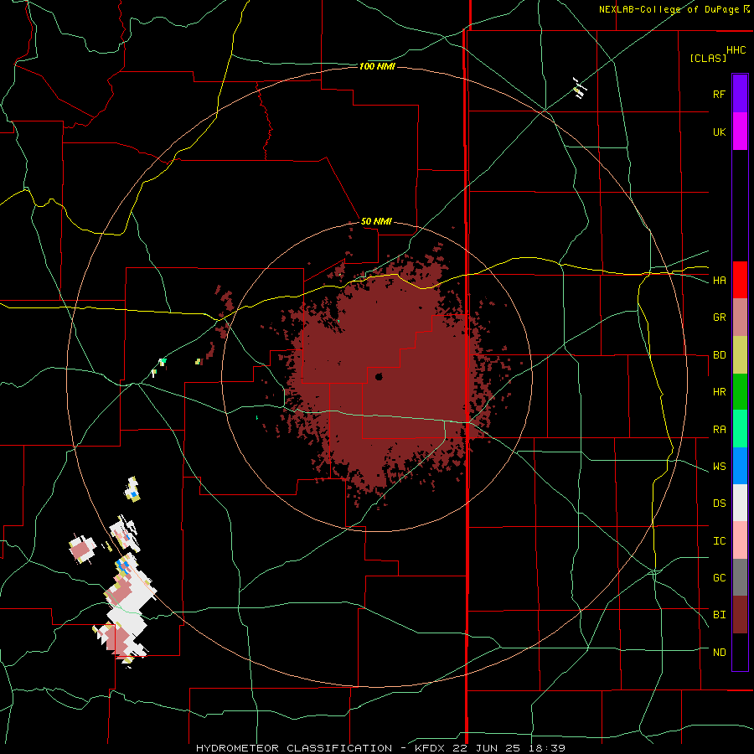The image size is (754, 754).
Task: Click the 'NEXLAB-College of DuPage' watermark text
Action: [669, 9]
